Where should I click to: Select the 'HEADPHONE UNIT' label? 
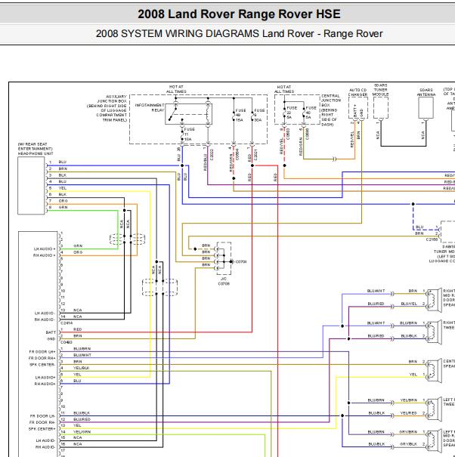pyautogui.click(x=36, y=153)
